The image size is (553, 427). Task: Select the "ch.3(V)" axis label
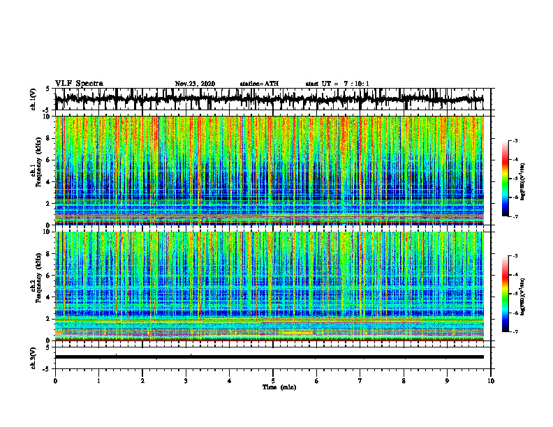[x=34, y=358]
